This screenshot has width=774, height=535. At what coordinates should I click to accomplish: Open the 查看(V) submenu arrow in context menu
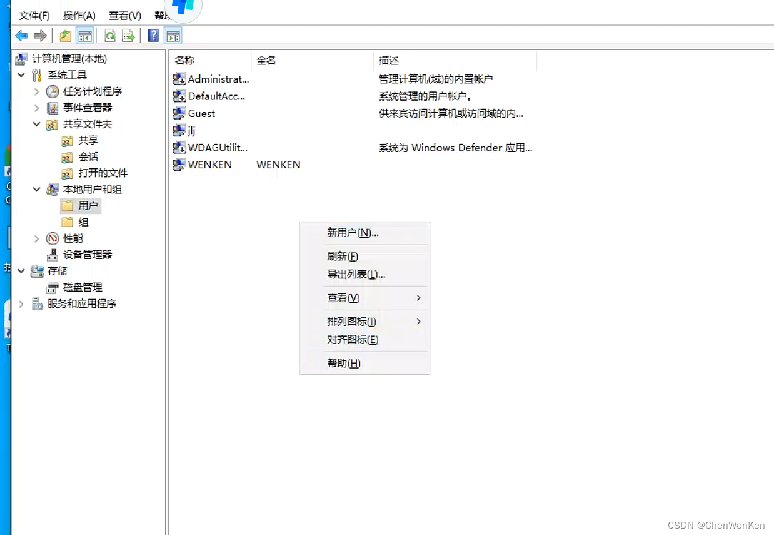[418, 298]
